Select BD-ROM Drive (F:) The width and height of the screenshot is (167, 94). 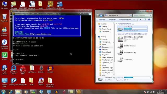point(132,53)
